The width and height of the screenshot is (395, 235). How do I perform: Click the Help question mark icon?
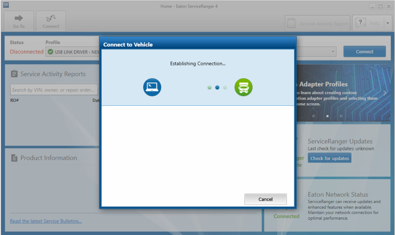tap(360, 23)
